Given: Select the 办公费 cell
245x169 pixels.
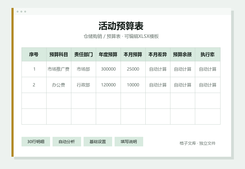Looking at the screenshot, I should (59, 85).
